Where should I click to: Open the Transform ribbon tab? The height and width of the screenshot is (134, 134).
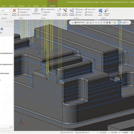(x=21, y=6)
